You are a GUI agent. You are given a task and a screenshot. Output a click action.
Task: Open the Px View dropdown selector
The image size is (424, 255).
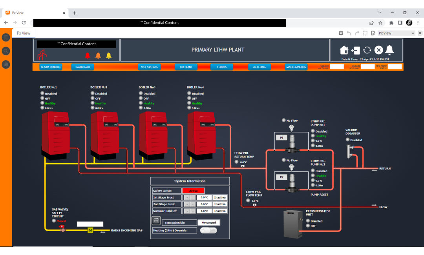(x=397, y=33)
